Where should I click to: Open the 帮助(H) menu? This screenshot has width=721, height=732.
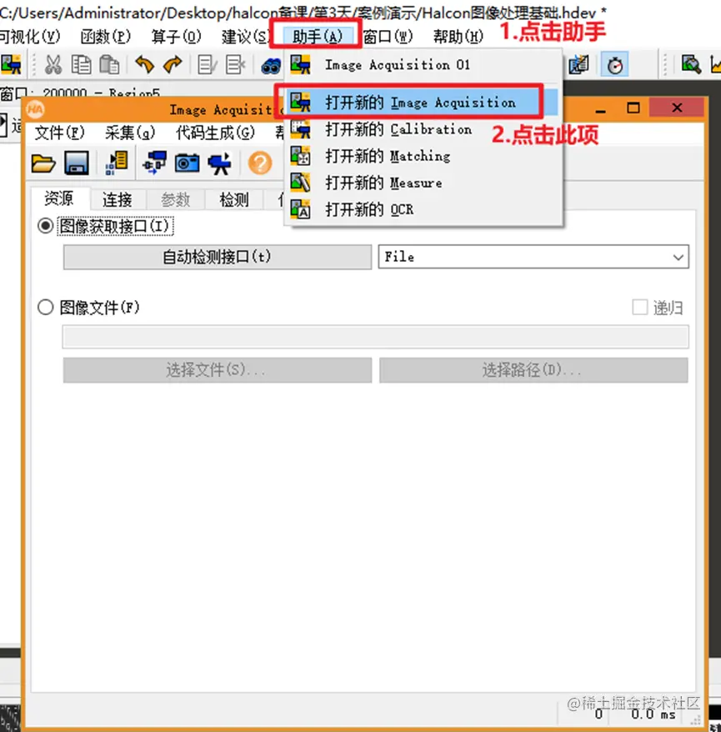pos(458,37)
